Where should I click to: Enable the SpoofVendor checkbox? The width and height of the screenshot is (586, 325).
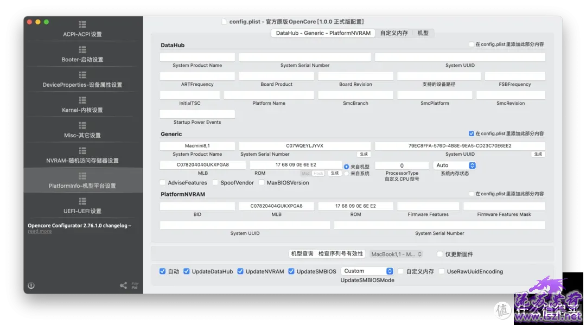tap(215, 183)
